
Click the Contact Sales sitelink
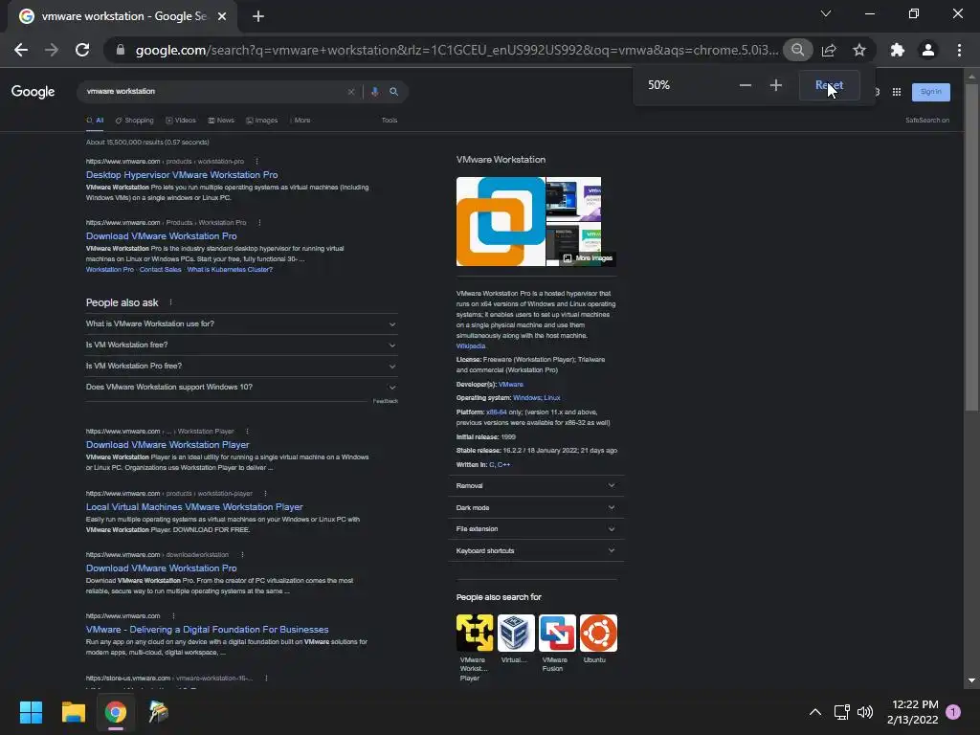pos(160,269)
